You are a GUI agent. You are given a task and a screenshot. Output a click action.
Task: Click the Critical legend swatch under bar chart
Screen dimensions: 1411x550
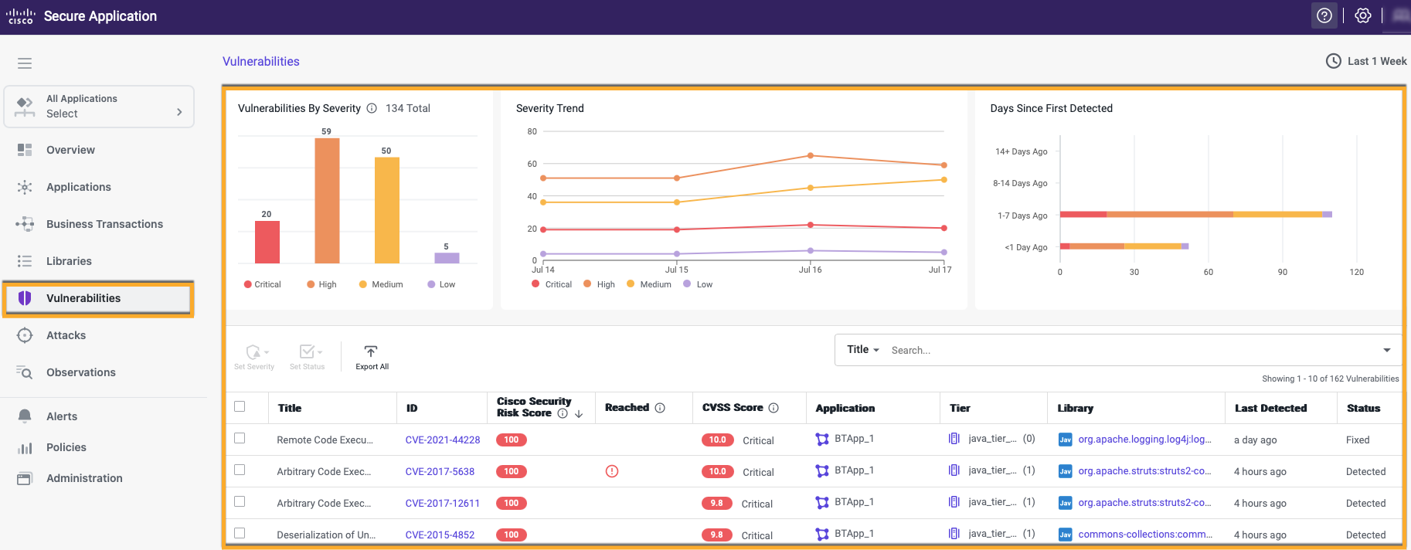point(248,284)
